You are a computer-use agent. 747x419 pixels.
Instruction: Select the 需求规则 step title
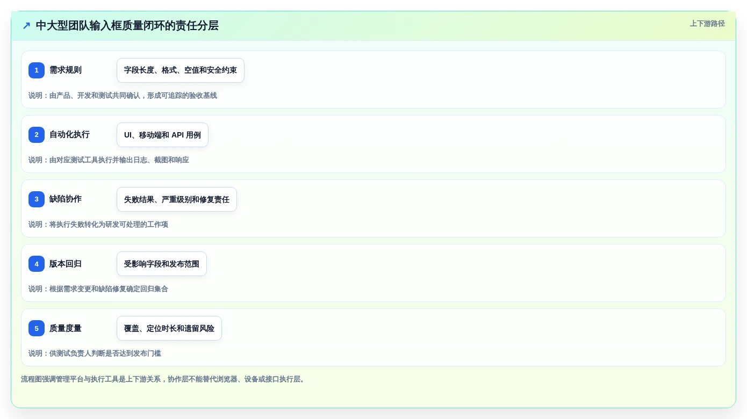click(x=66, y=70)
